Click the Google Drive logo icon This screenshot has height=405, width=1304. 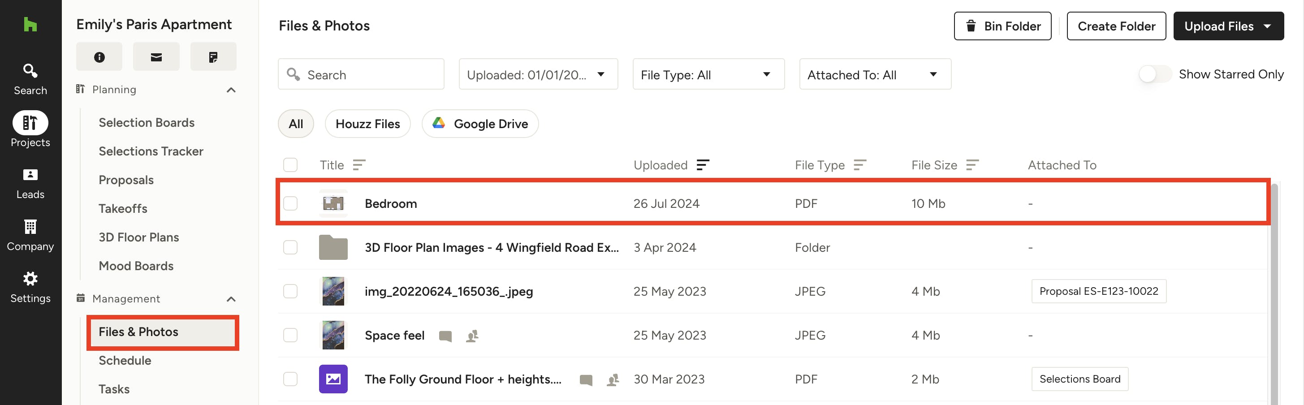[x=439, y=123]
